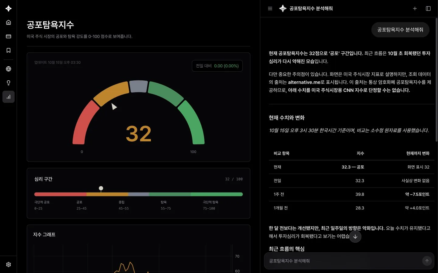Open the globe icon in the sidebar
The height and width of the screenshot is (273, 438).
click(x=9, y=69)
